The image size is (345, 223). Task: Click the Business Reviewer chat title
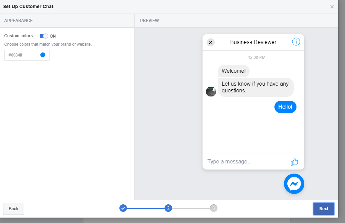click(253, 42)
